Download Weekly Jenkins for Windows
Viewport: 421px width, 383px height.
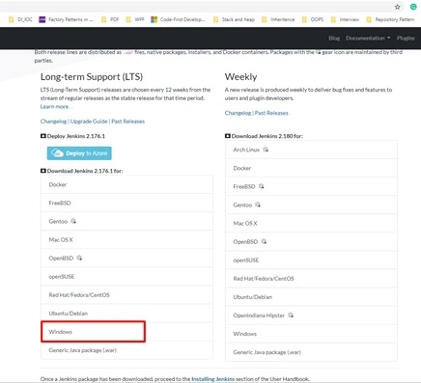pyautogui.click(x=311, y=334)
